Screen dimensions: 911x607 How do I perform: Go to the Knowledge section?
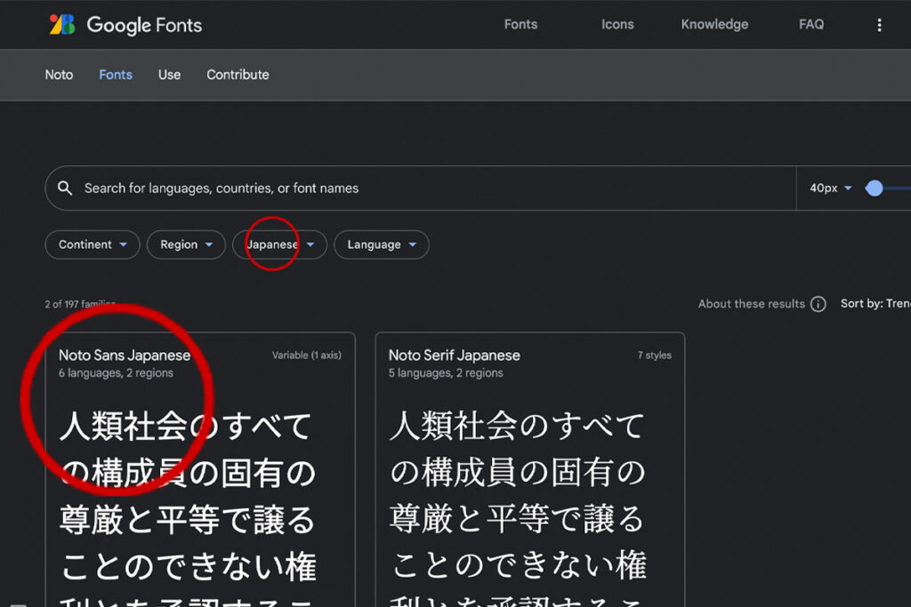[x=714, y=24]
